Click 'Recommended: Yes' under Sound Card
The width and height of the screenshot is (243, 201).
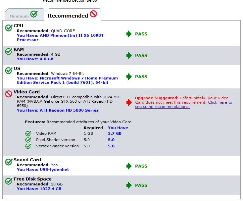(x=37, y=165)
